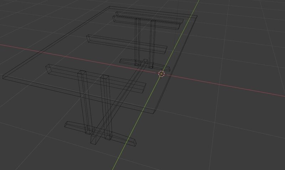
Task: Click the near trestle's left foot end
Action: click(x=68, y=125)
